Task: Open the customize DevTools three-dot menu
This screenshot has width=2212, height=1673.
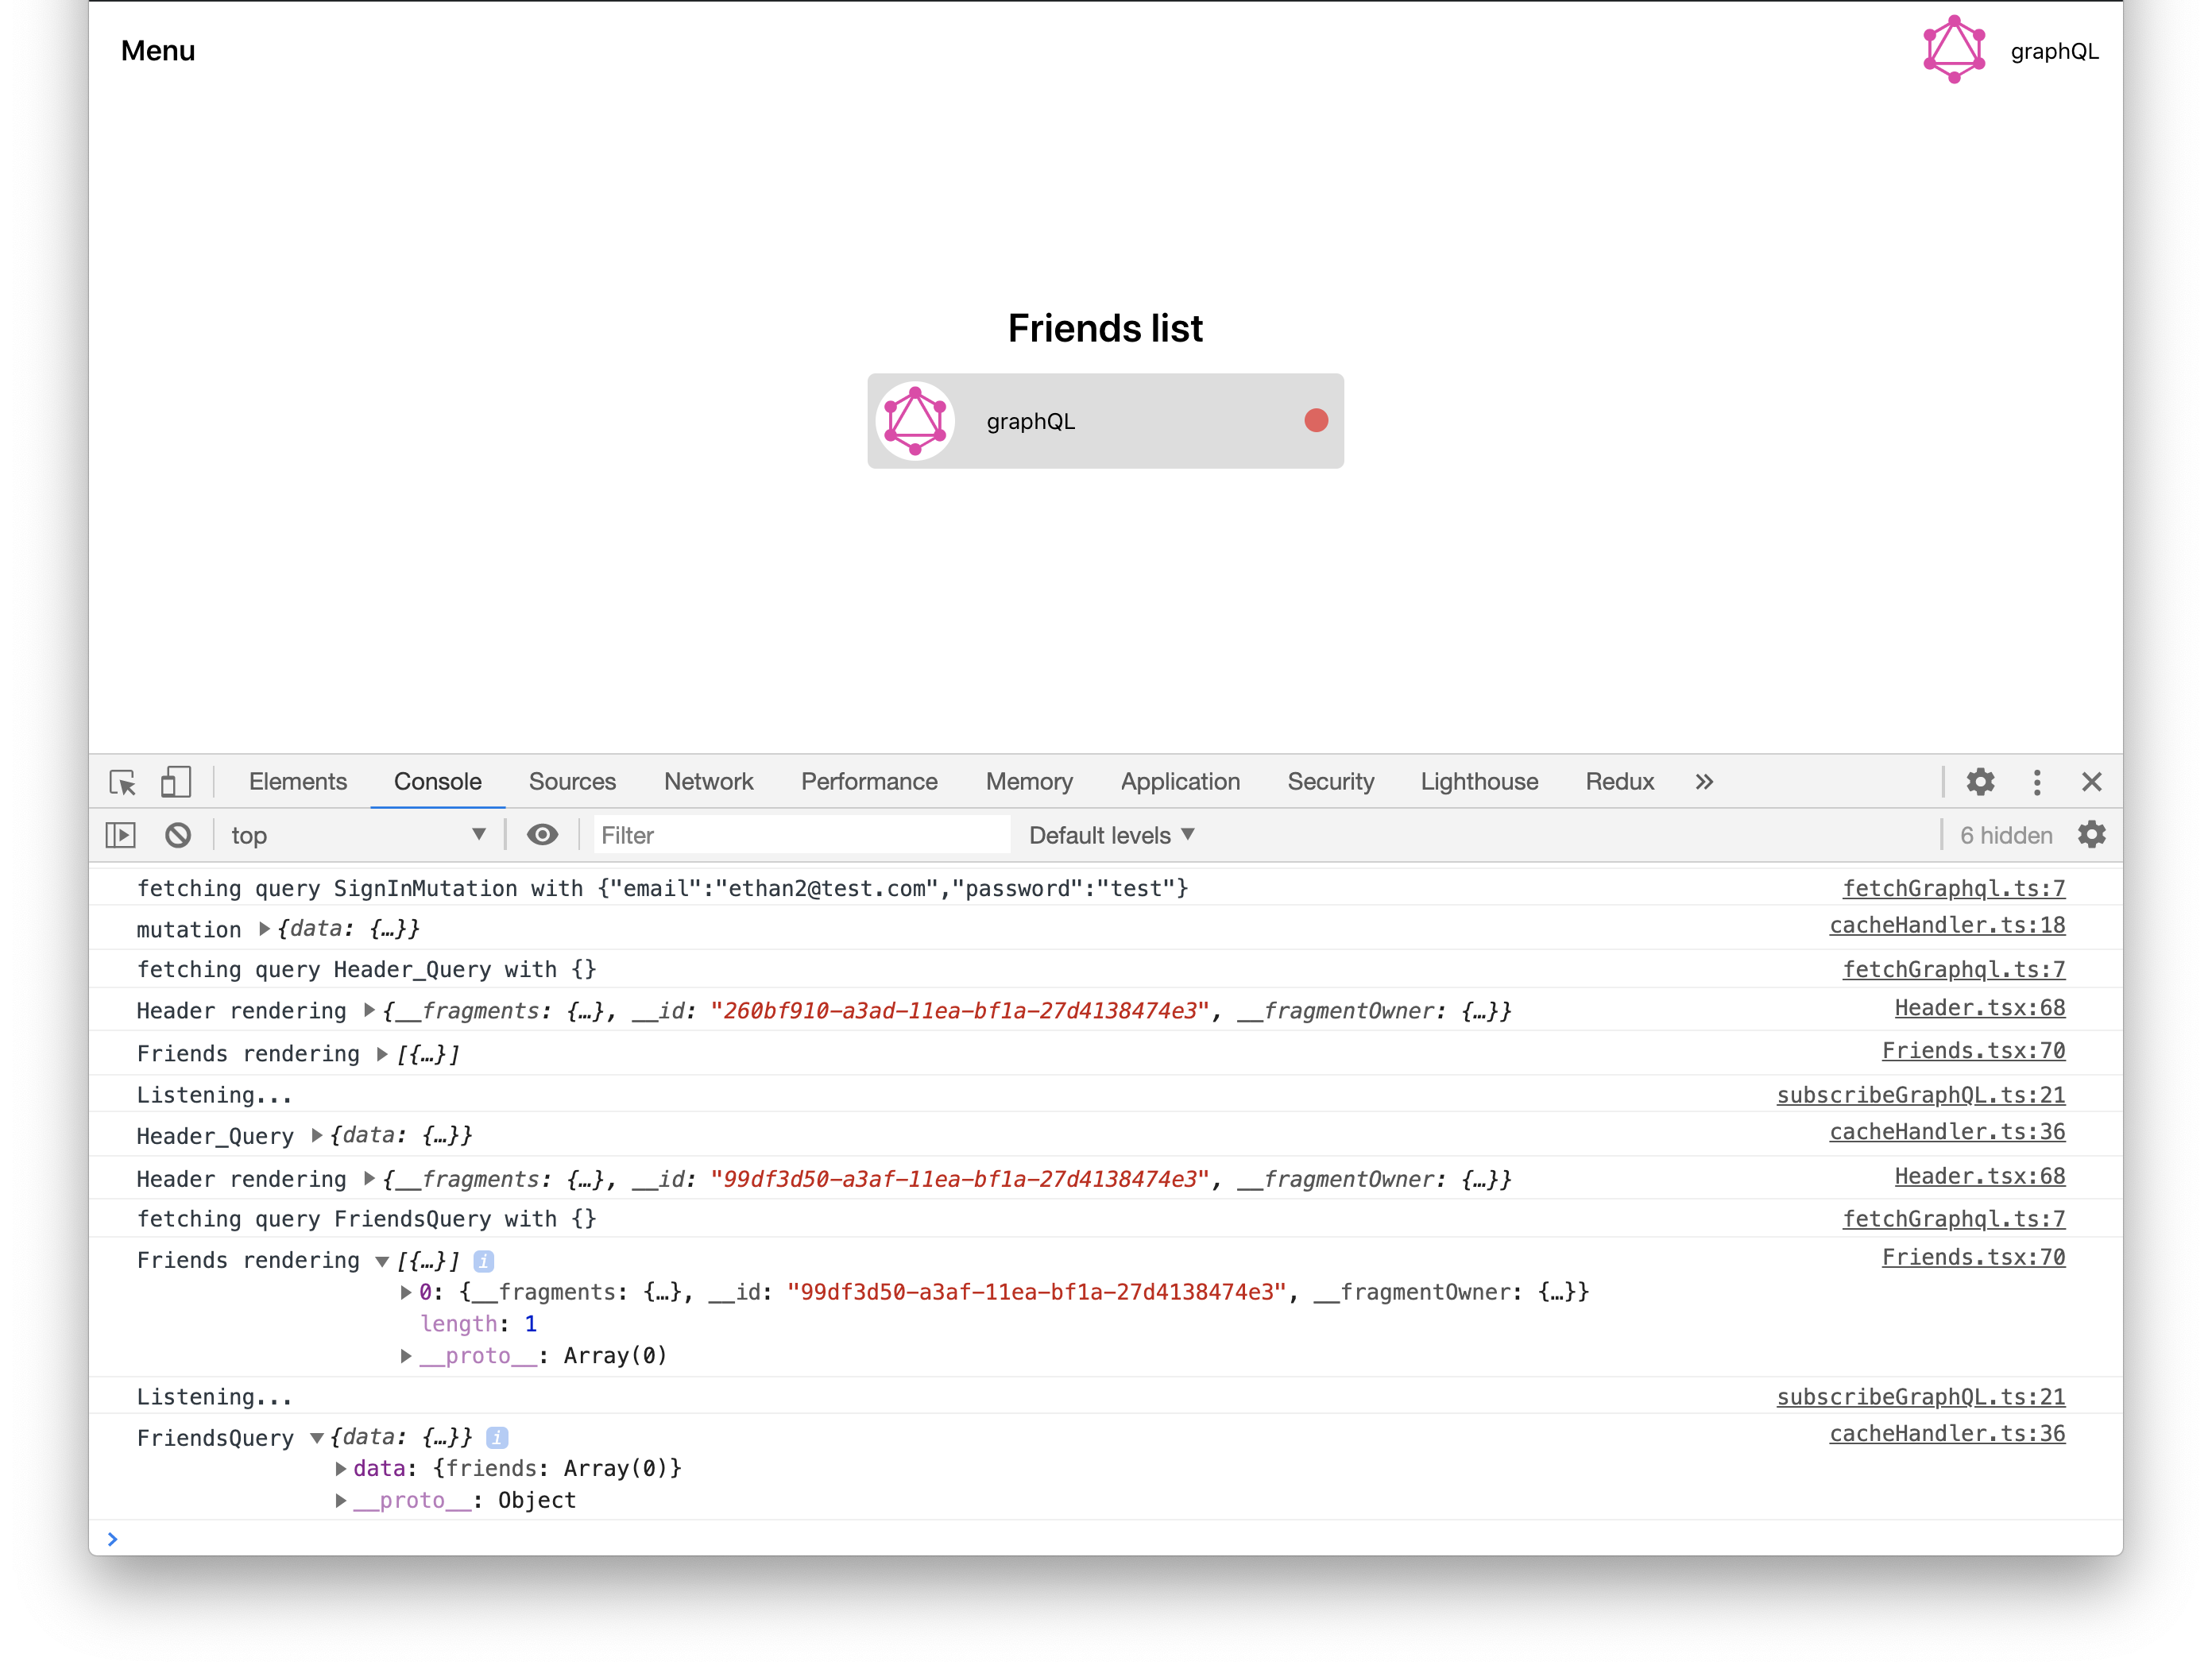Action: [x=2037, y=782]
